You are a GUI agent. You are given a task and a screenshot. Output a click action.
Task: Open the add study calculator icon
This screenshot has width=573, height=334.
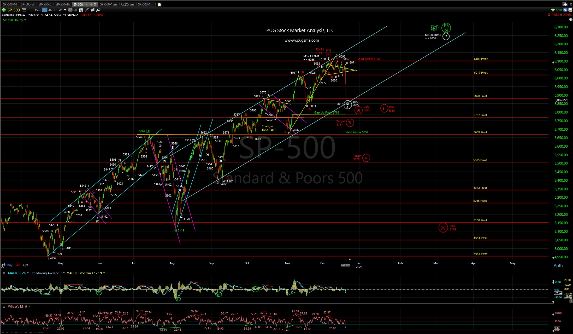81,10
